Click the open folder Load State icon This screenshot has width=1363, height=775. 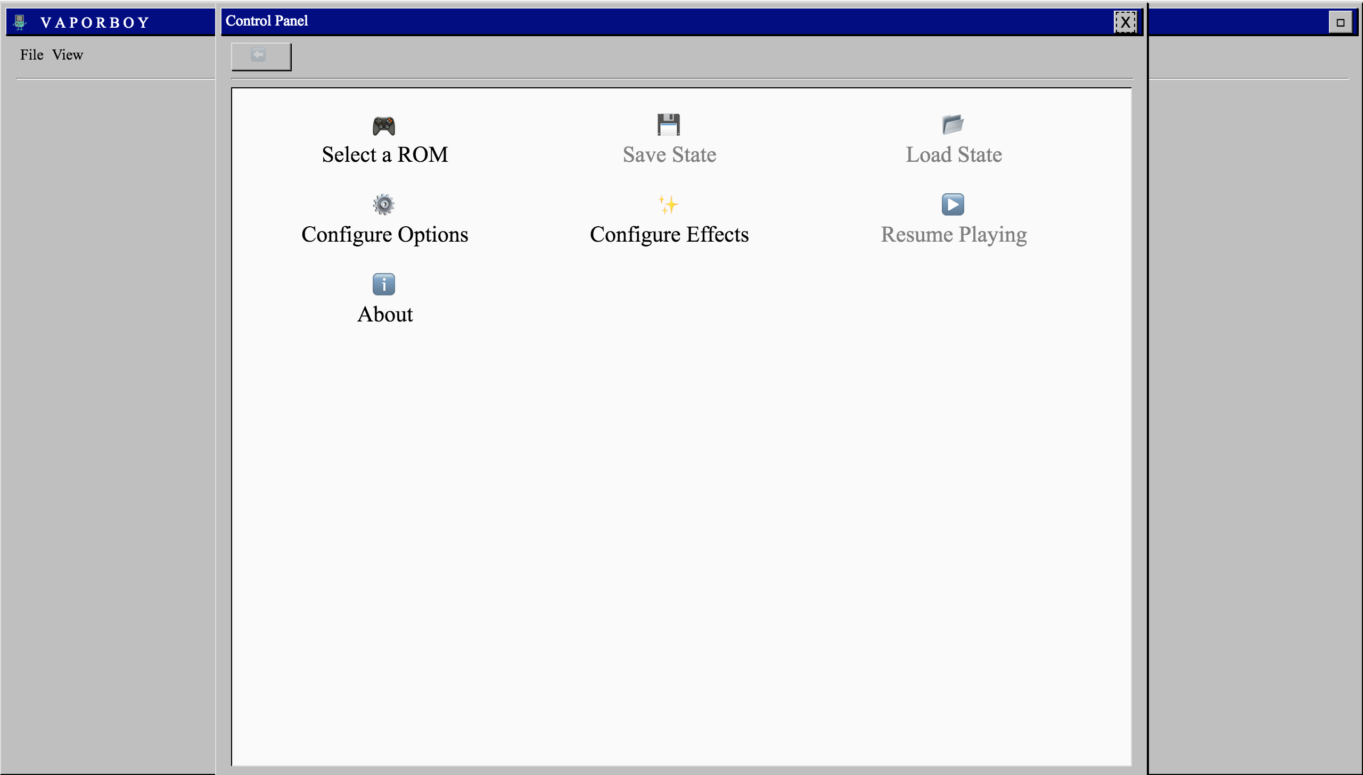(x=953, y=125)
